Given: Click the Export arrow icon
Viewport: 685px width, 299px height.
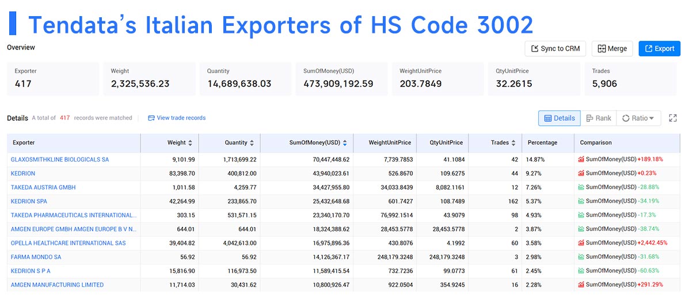Looking at the screenshot, I should click(649, 48).
